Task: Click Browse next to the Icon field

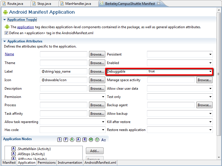Action: tap(97, 80)
